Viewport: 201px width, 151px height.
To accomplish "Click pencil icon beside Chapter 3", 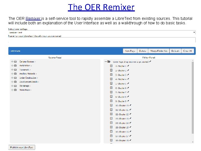I will coord(128,75).
